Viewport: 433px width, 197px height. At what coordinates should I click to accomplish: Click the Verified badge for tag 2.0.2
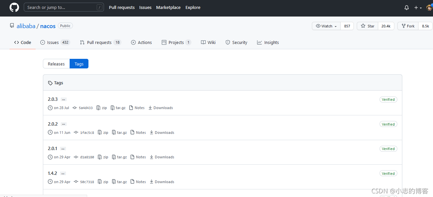click(x=388, y=124)
